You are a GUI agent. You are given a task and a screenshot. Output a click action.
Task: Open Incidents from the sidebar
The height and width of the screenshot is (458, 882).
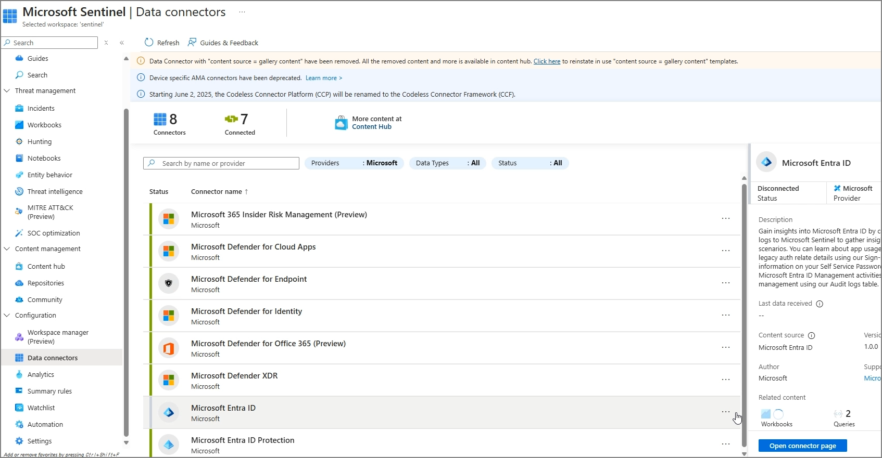(x=41, y=108)
